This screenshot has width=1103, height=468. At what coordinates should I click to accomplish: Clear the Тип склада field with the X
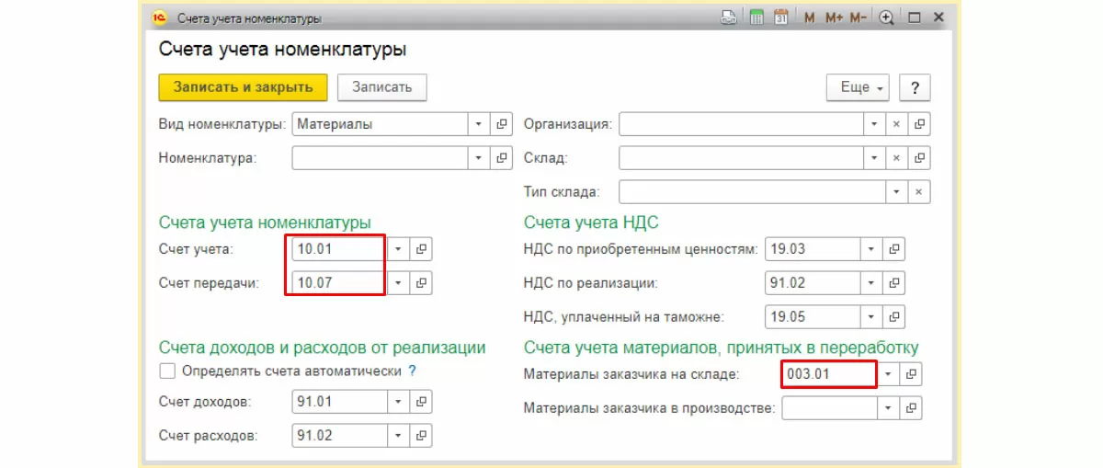(x=919, y=192)
